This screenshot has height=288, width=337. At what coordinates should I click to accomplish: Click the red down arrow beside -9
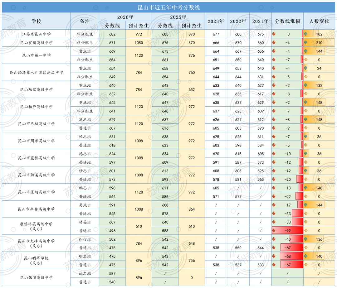click(274, 128)
